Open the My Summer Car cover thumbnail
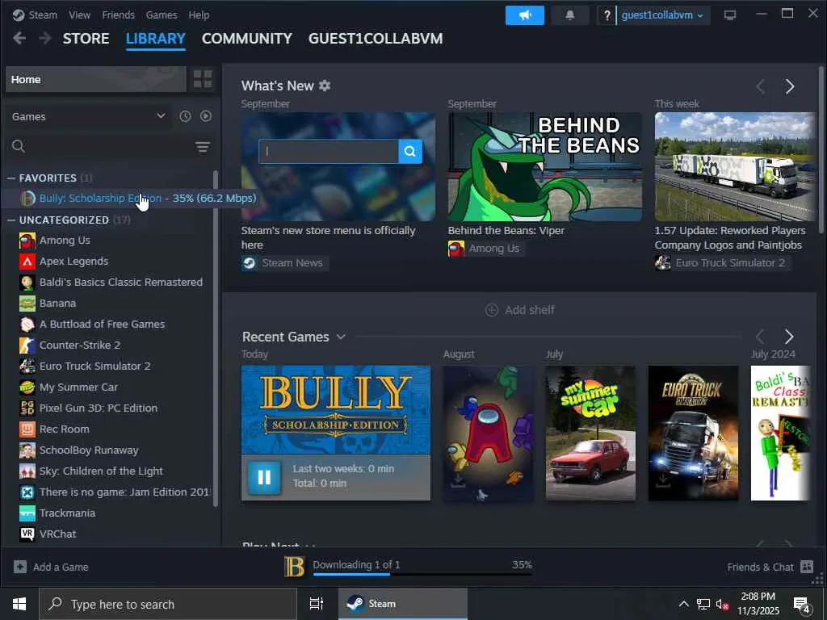 click(590, 433)
